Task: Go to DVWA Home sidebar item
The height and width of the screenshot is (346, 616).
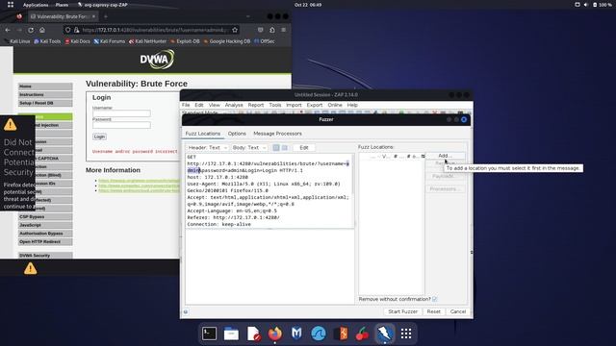Action: click(45, 86)
